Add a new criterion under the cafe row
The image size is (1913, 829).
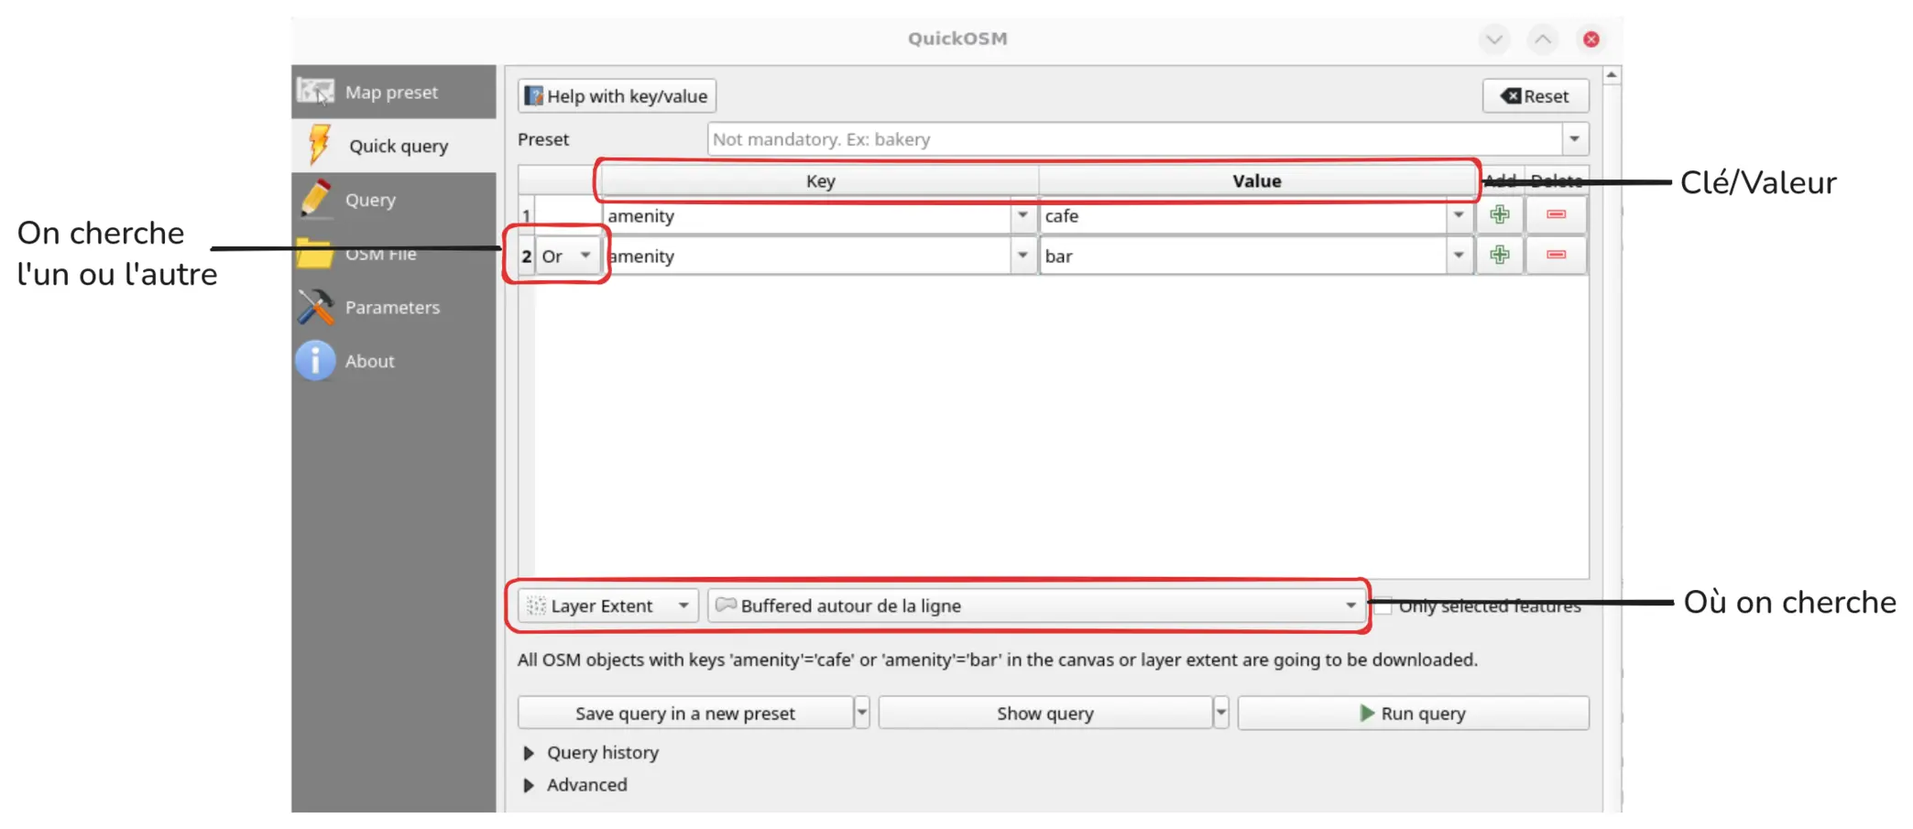1500,214
